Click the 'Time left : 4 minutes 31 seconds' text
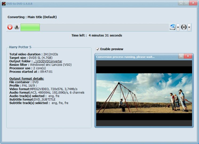199x144 pixels. (x=97, y=35)
